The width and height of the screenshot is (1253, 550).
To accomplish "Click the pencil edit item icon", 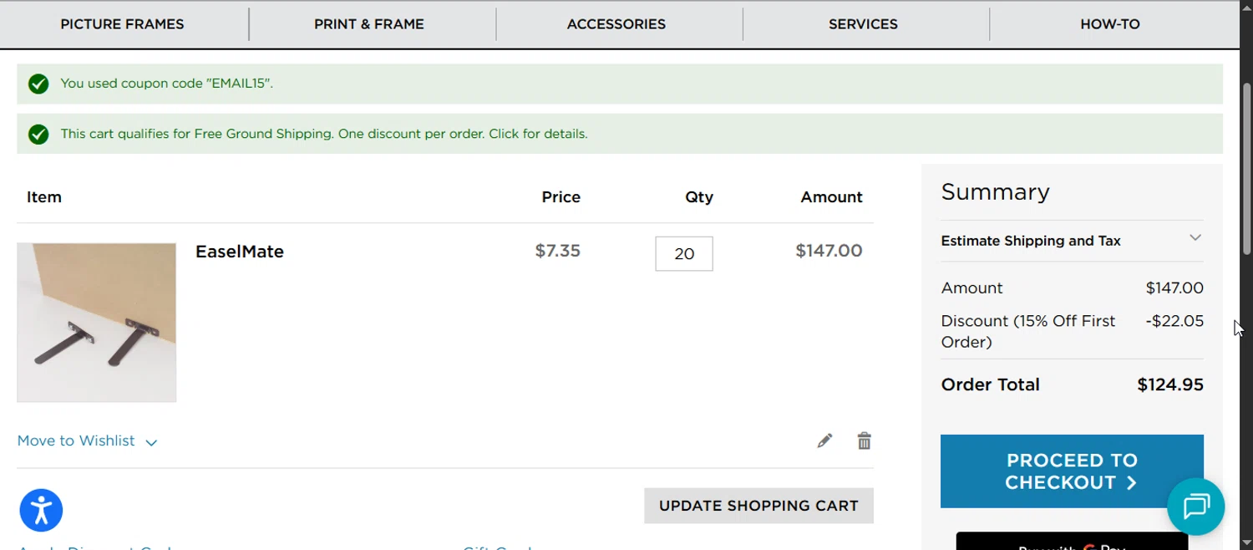I will [824, 441].
